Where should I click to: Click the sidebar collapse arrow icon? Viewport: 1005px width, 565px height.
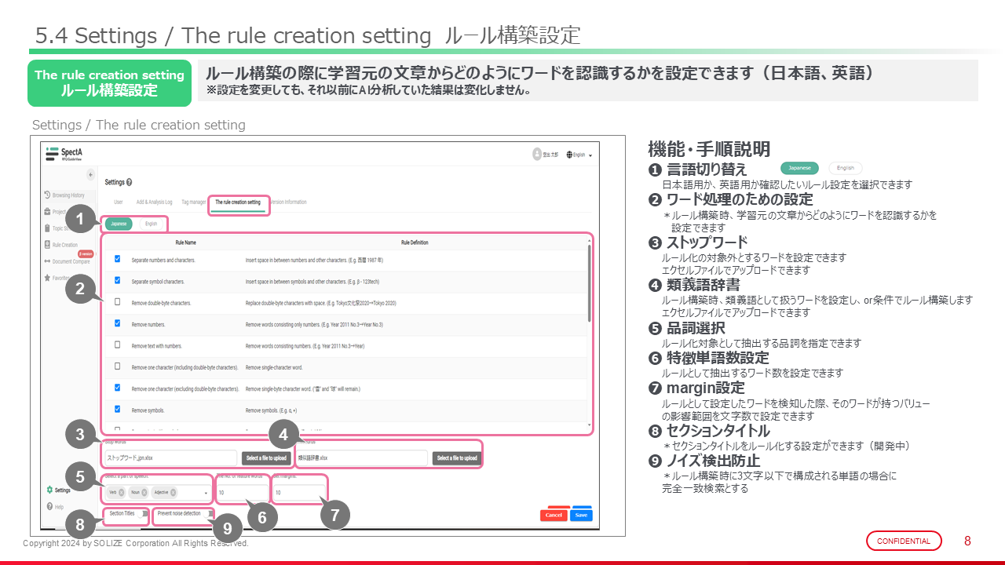pyautogui.click(x=90, y=174)
